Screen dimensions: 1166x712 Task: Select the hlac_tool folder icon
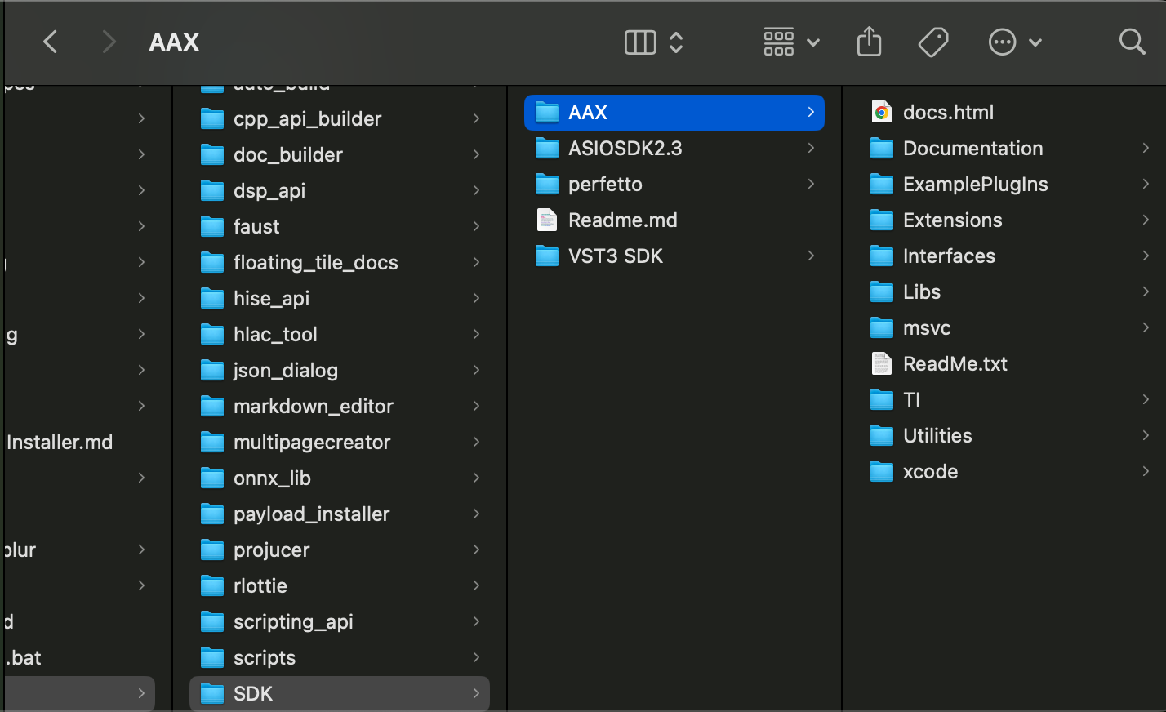(212, 335)
